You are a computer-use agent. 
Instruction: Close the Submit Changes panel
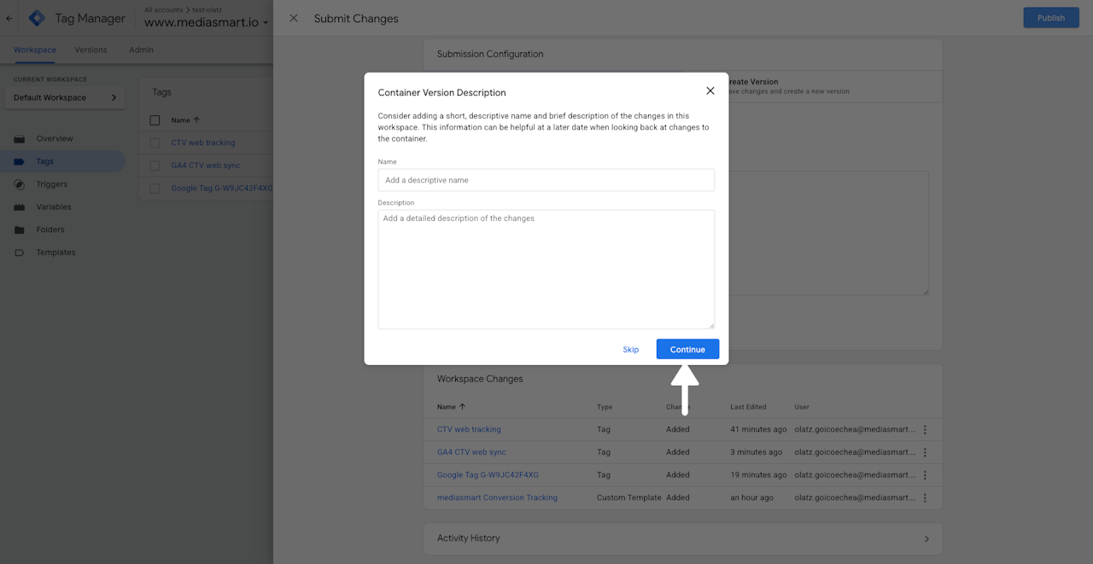(x=294, y=18)
